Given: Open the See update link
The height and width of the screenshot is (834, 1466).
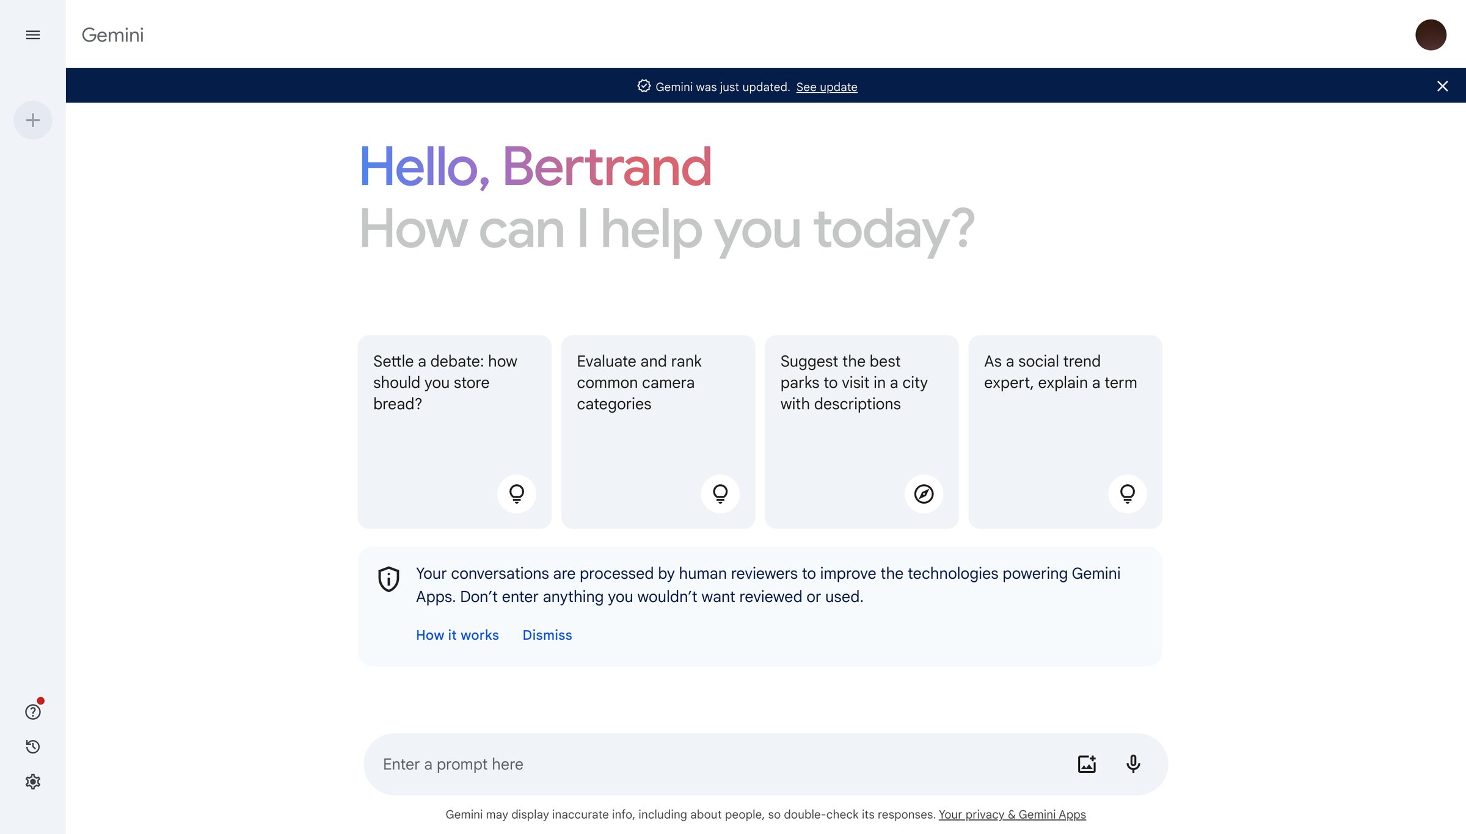Looking at the screenshot, I should point(826,87).
